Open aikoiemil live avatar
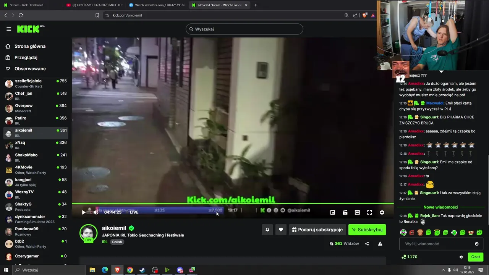 [x=88, y=233]
